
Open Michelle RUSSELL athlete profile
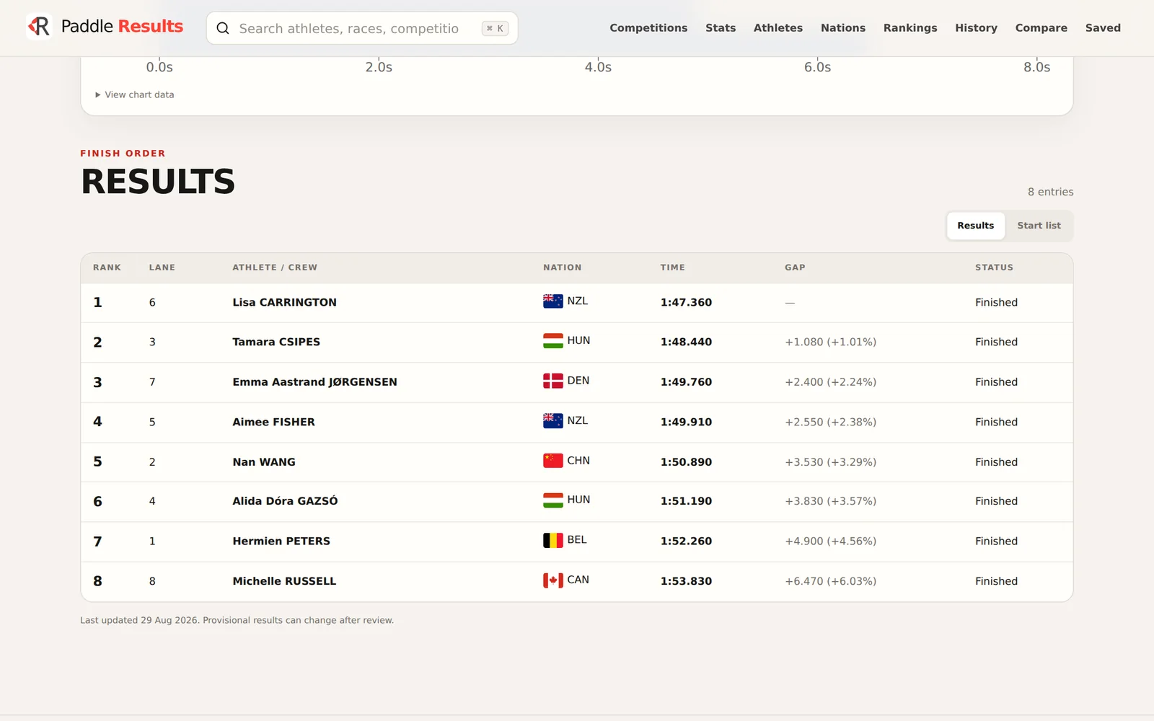point(284,581)
